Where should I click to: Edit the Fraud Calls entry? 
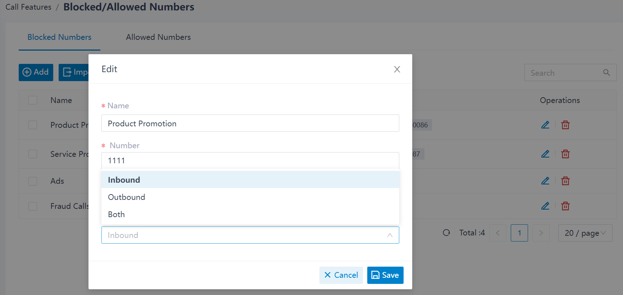(x=545, y=206)
